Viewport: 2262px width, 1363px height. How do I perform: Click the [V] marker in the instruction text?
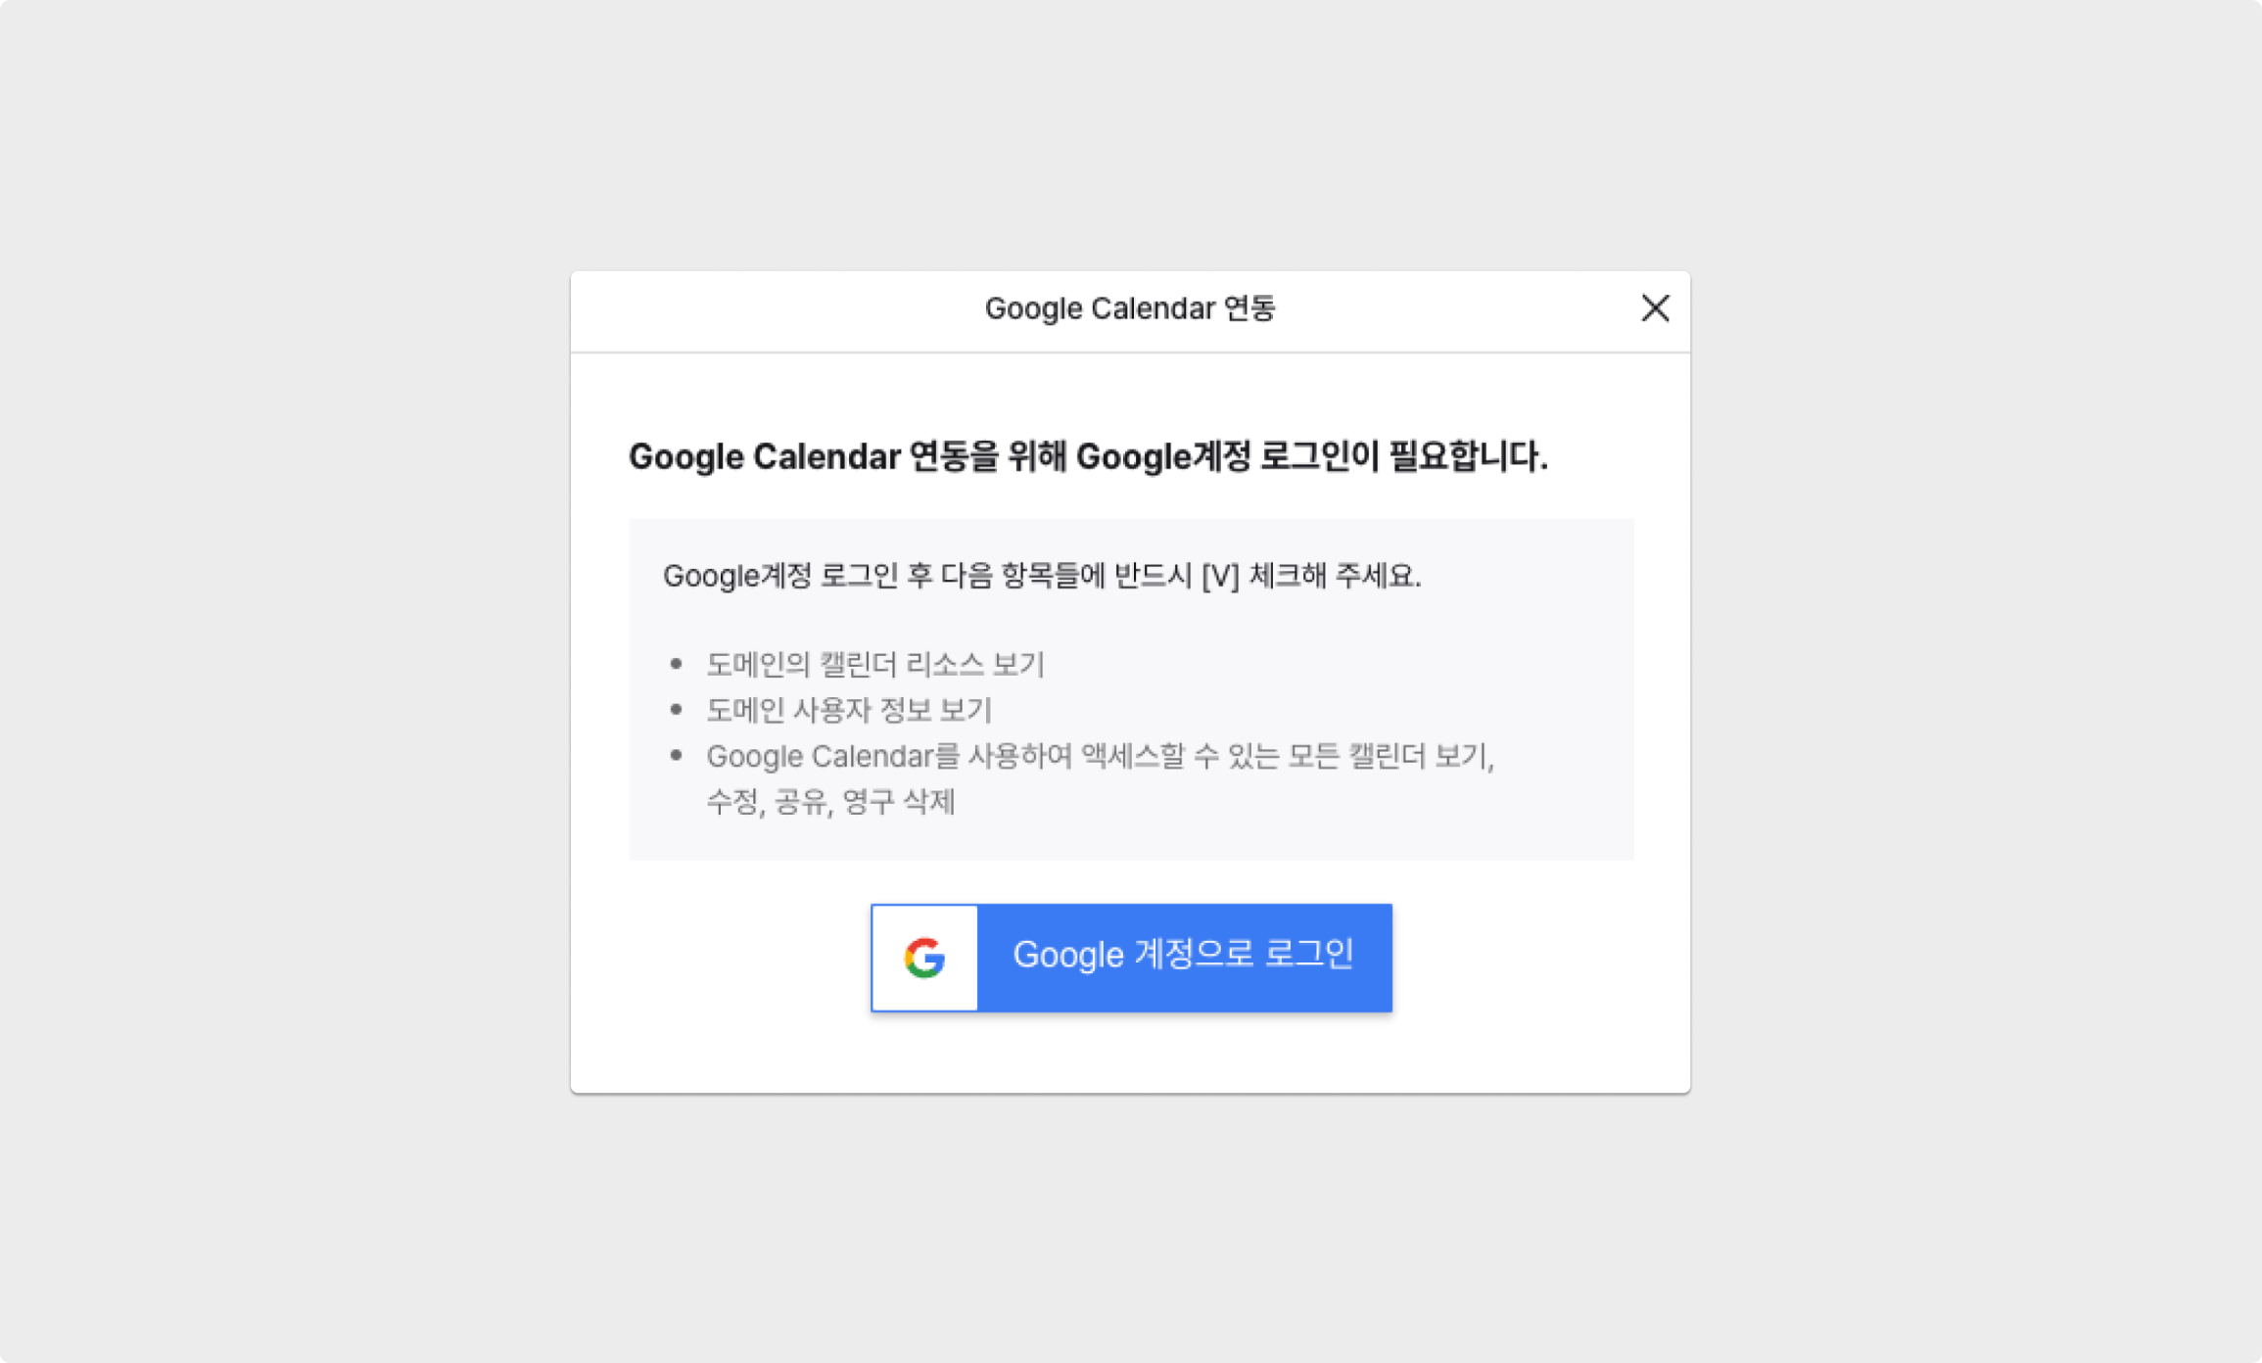(x=1220, y=576)
